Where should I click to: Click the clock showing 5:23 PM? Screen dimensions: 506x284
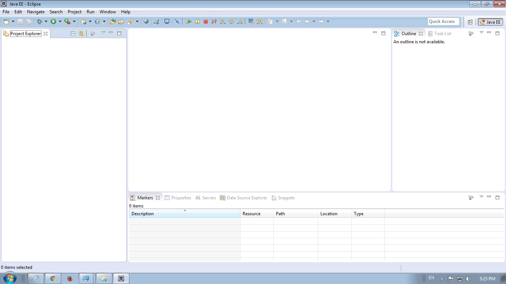(487, 279)
